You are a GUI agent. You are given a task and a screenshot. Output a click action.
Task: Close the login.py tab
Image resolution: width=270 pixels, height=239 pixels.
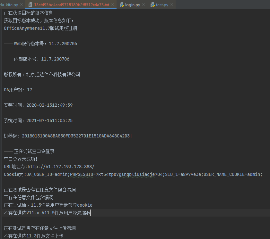point(144,4)
